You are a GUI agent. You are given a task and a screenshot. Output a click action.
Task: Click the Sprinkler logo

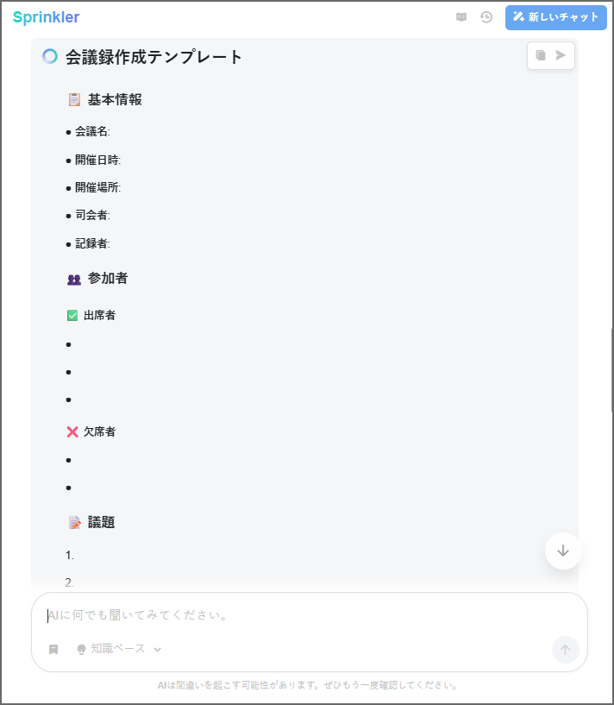[46, 17]
